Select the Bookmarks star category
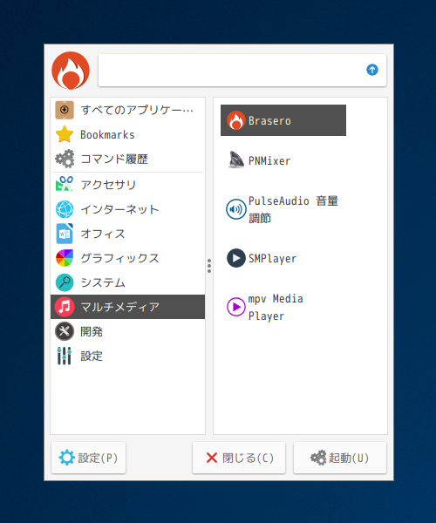436x523 pixels. pos(128,134)
